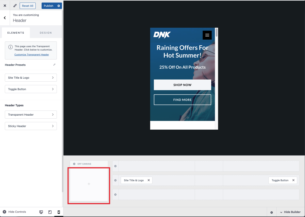305x217 pixels.
Task: Expand Transparent Header options
Action: click(x=31, y=115)
